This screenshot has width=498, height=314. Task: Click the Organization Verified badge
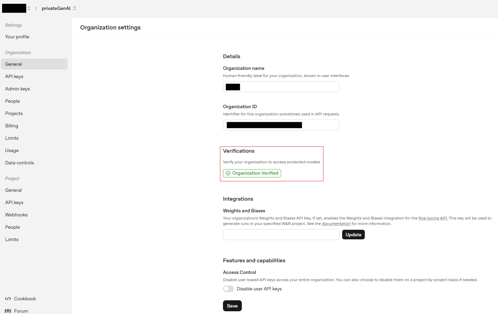(x=252, y=173)
